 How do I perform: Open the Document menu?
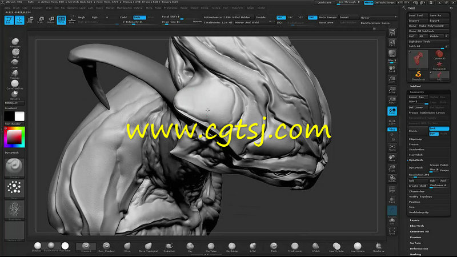coord(37,8)
